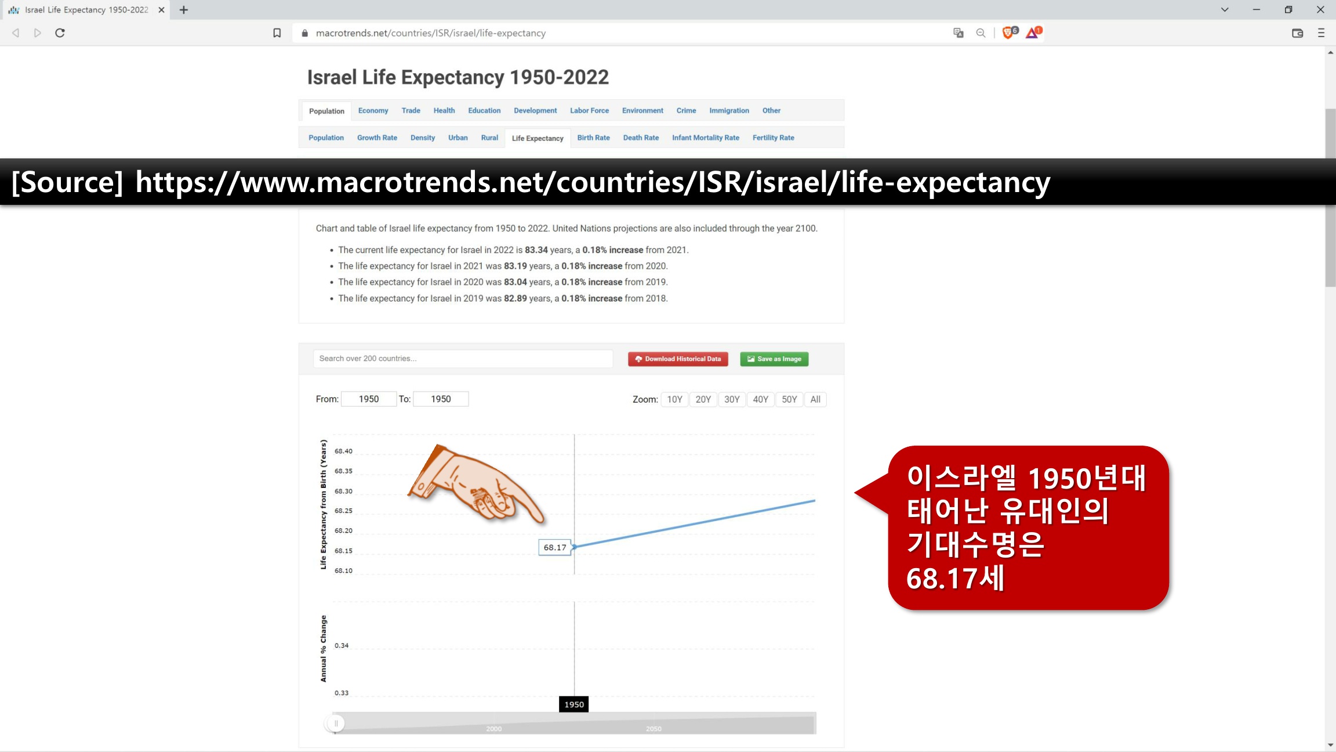Viewport: 1336px width, 752px height.
Task: Switch to the Economy tab
Action: [373, 110]
